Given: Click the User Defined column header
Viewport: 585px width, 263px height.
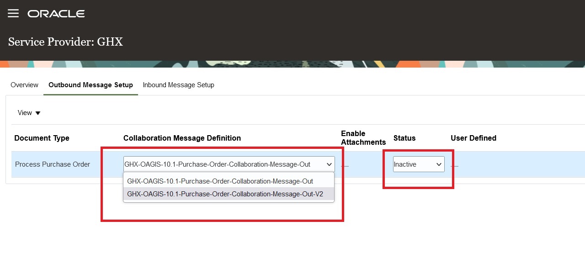Looking at the screenshot, I should coord(473,138).
